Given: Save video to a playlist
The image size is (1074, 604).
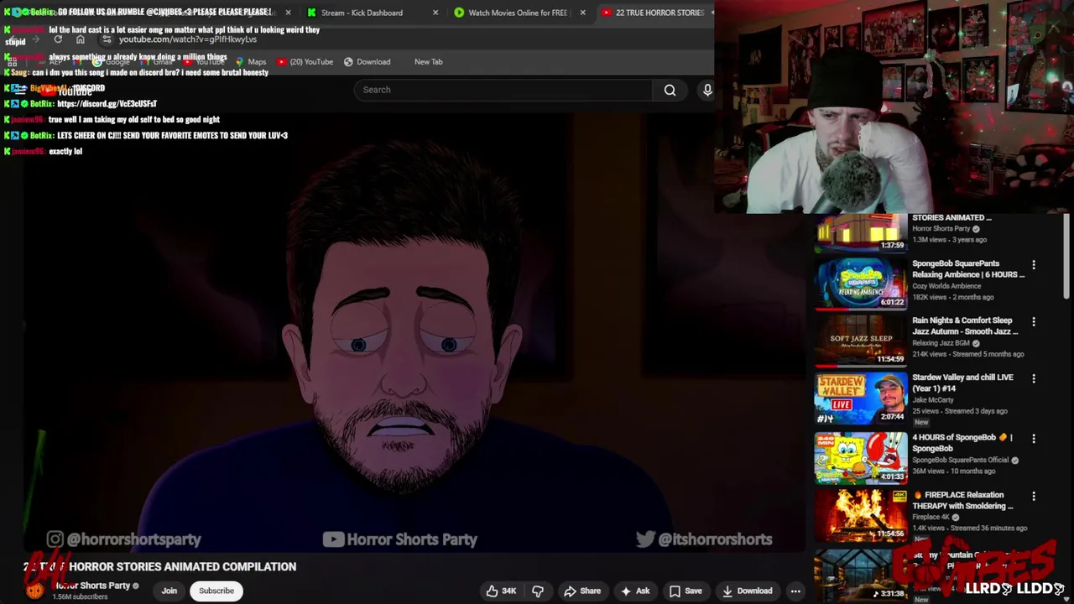Looking at the screenshot, I should (x=685, y=591).
